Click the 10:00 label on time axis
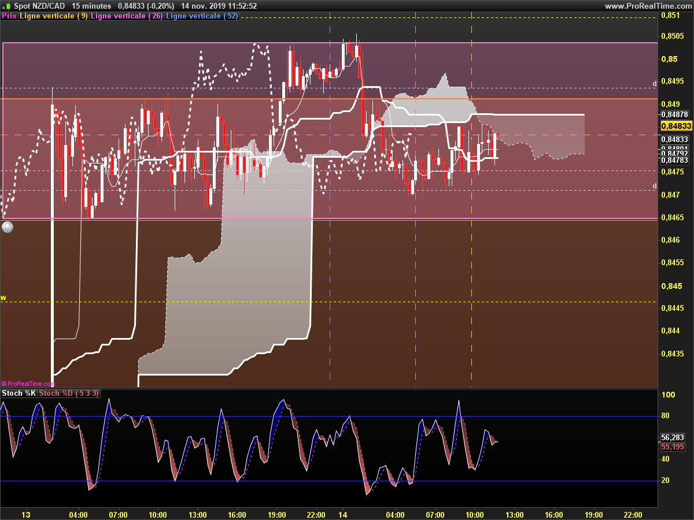694x520 pixels. pos(474,515)
